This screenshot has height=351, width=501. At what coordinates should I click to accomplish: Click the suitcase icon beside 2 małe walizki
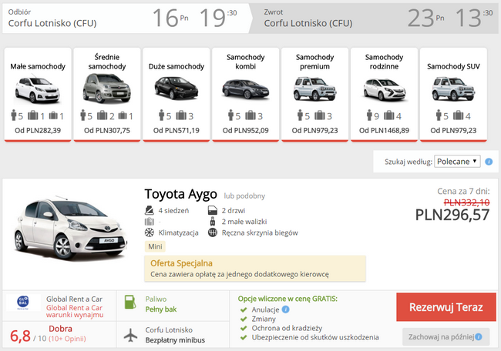pos(213,222)
